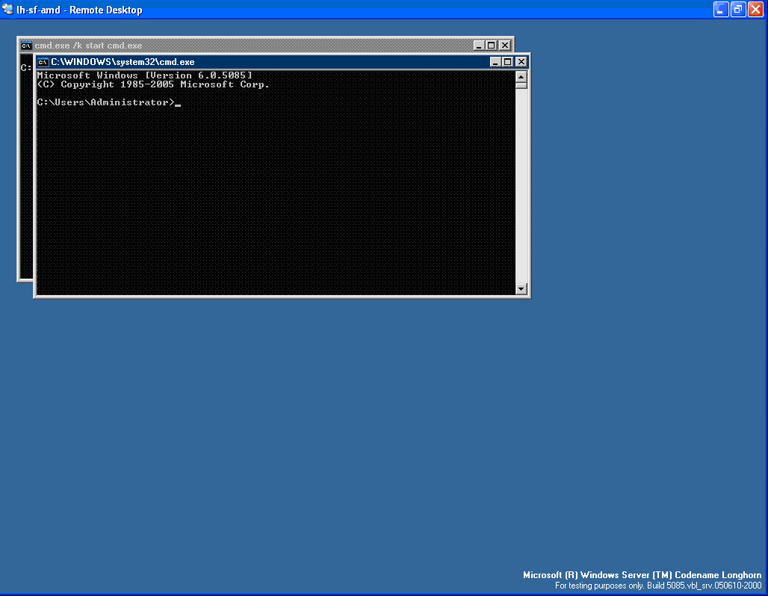Click the C:\ icon on the outer cmd window
The width and height of the screenshot is (768, 596).
tap(28, 45)
